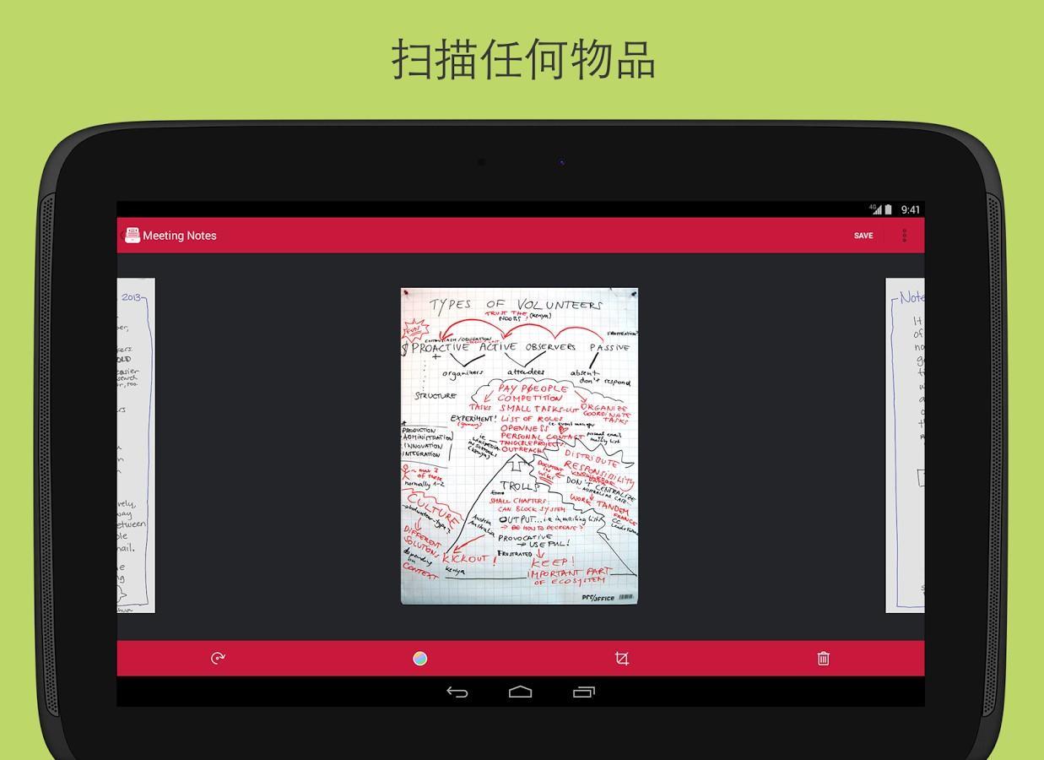Tap the 4G signal strength indicator

pos(876,209)
